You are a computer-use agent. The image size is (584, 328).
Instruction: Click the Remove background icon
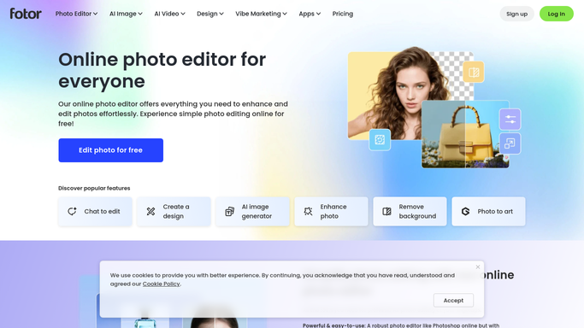pyautogui.click(x=387, y=211)
